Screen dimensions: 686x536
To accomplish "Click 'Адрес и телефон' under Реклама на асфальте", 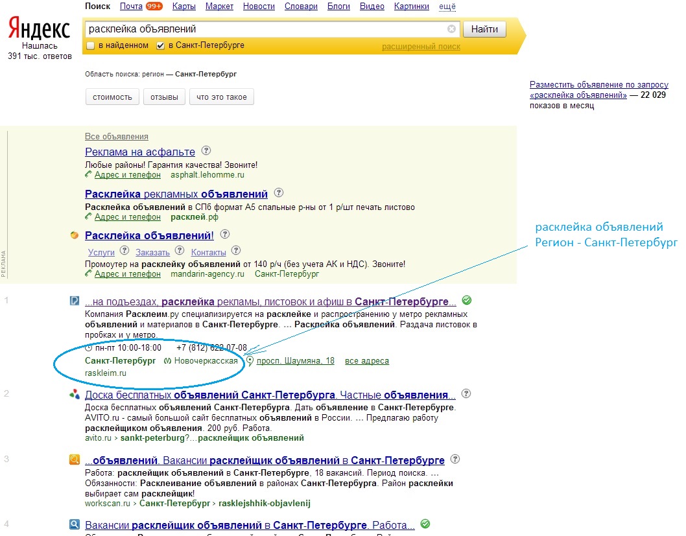I will tap(127, 175).
